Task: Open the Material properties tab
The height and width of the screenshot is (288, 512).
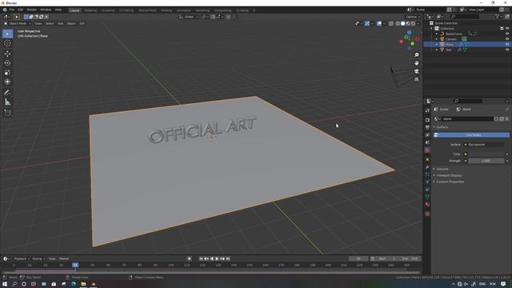Action: click(x=427, y=204)
